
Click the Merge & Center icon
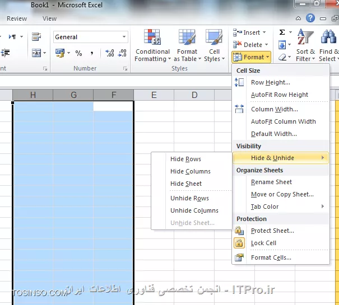tap(36, 53)
